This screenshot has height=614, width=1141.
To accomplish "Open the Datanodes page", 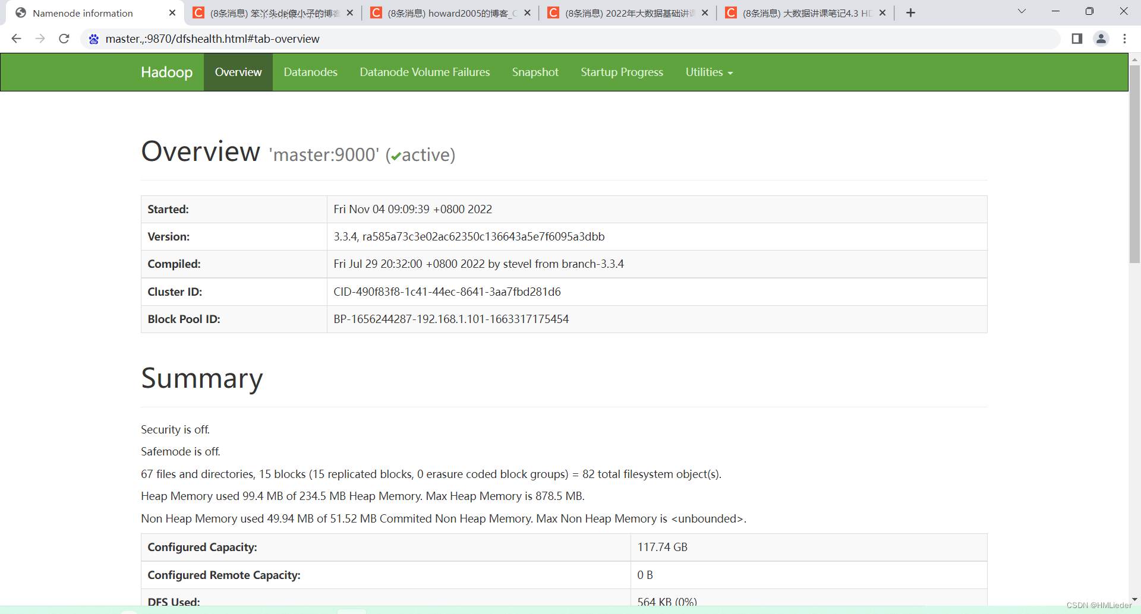I will click(x=310, y=72).
